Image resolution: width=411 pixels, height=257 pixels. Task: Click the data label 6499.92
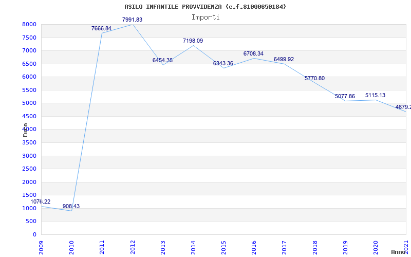[284, 59]
